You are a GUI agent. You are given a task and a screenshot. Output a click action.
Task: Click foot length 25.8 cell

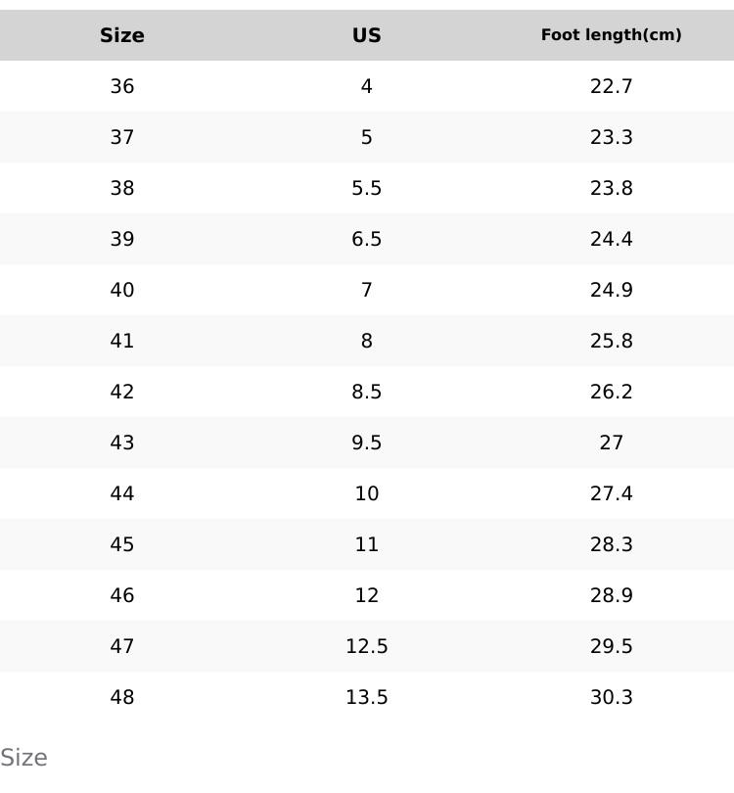612,341
